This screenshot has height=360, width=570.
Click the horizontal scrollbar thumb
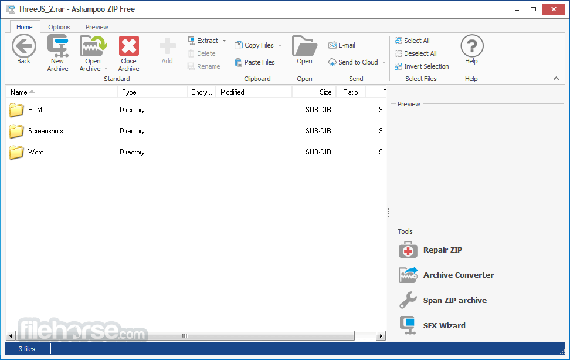point(185,335)
